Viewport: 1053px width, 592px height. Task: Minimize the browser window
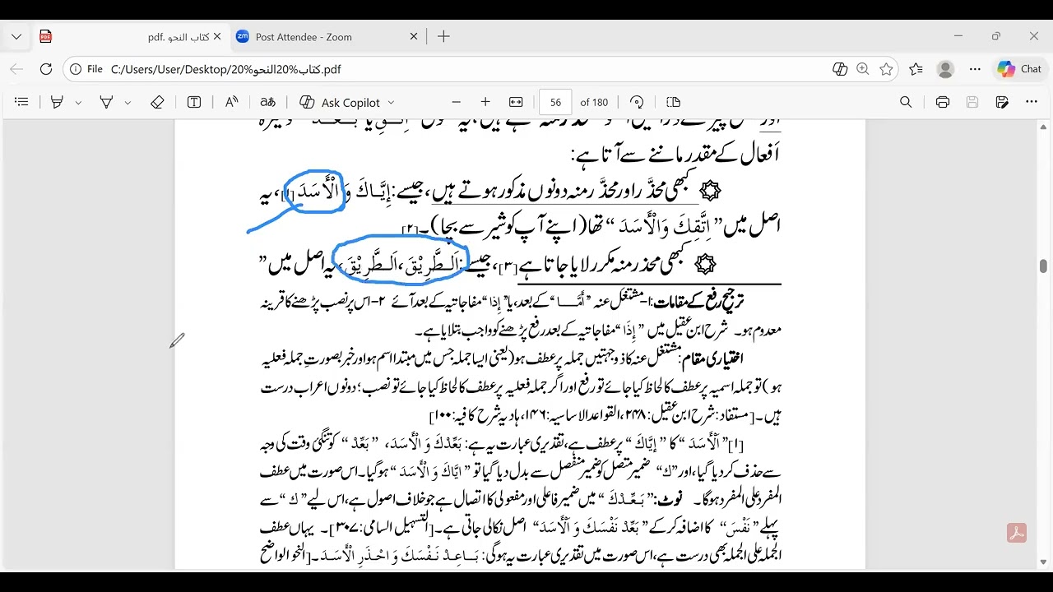pyautogui.click(x=958, y=36)
